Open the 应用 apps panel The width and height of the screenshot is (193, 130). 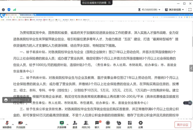(x=129, y=125)
